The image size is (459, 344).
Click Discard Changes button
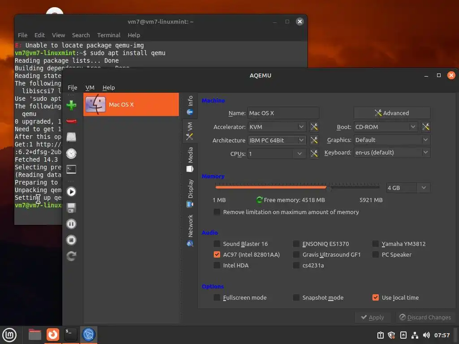pos(425,318)
